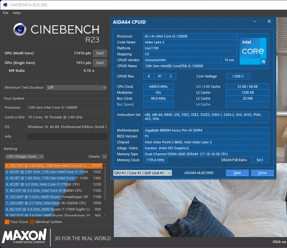
Task: Click the brown Identical System legend swatch
Action: pos(32,222)
